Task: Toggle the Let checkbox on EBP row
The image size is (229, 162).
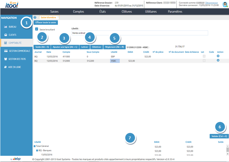Action: pyautogui.click(x=204, y=56)
